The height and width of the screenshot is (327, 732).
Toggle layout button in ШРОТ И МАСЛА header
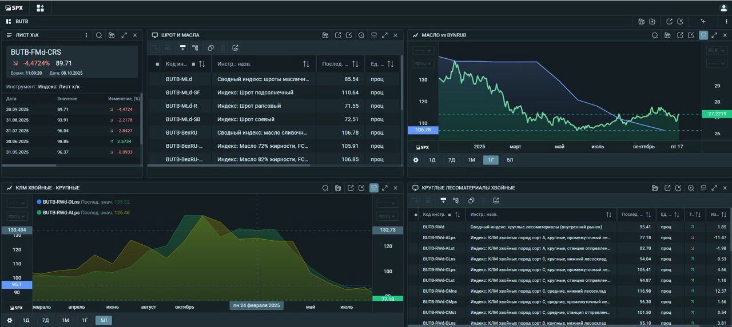coord(374,35)
